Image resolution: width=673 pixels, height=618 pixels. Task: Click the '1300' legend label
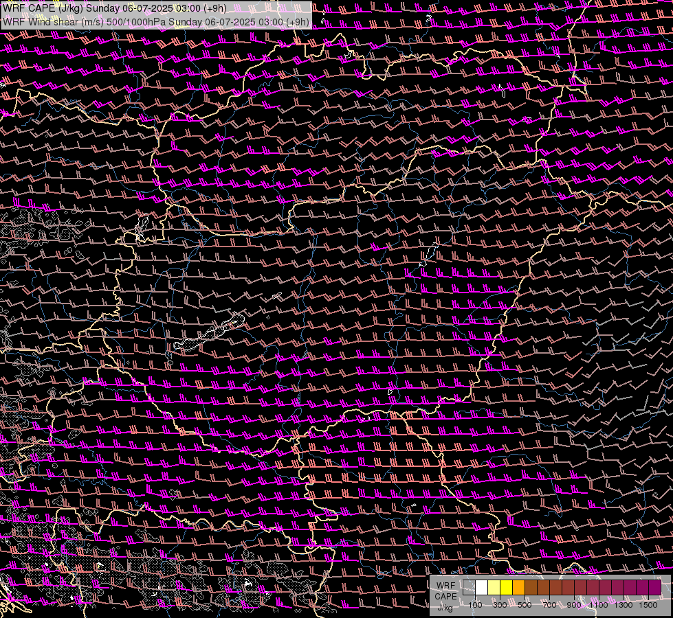pos(624,605)
